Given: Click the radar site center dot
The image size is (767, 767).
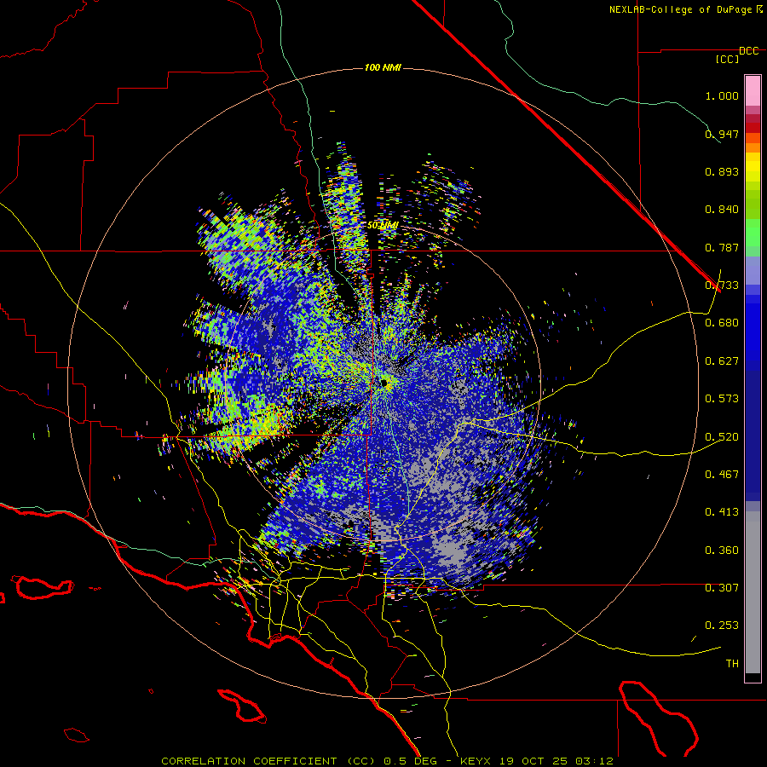Looking at the screenshot, I should click(384, 383).
